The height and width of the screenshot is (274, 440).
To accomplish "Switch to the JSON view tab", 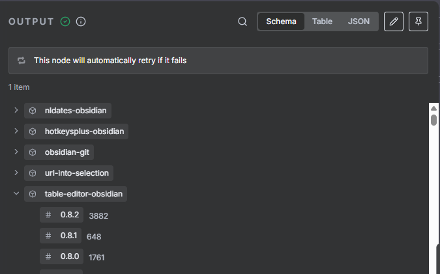I will 359,21.
